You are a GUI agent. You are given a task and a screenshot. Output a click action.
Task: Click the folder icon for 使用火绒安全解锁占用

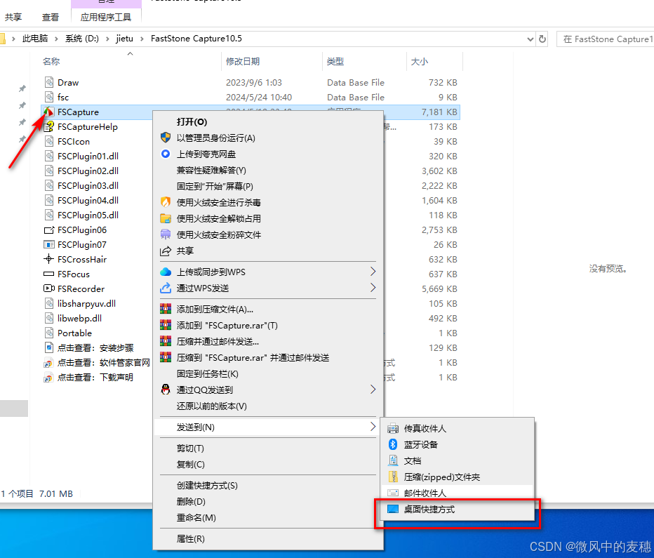tap(166, 218)
